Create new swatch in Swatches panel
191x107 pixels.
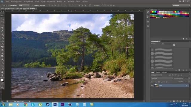183,39
